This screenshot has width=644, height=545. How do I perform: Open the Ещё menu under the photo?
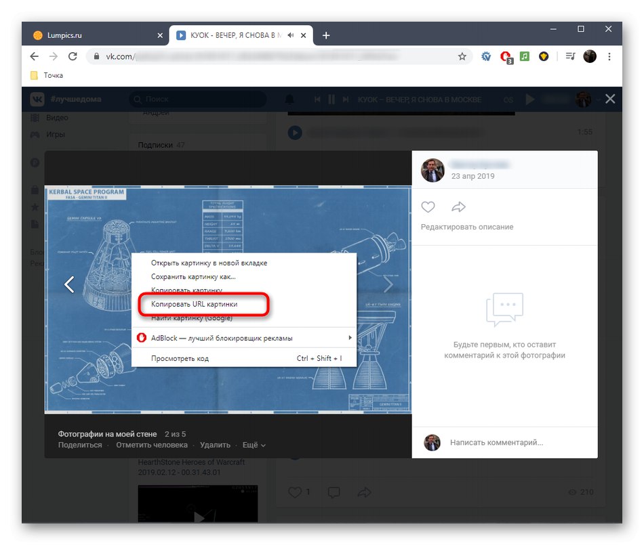pos(251,445)
